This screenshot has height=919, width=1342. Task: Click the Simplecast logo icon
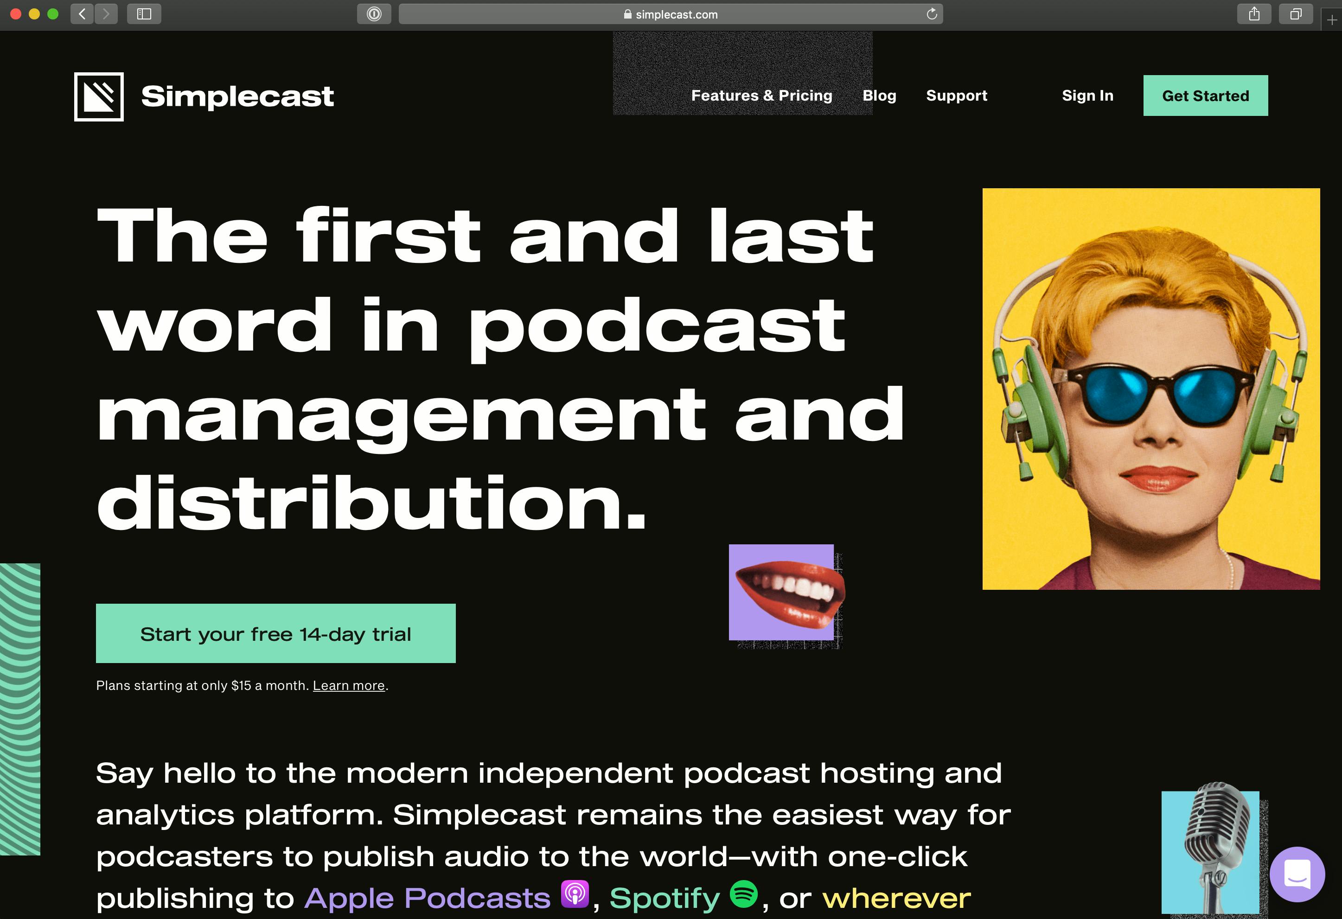click(99, 96)
